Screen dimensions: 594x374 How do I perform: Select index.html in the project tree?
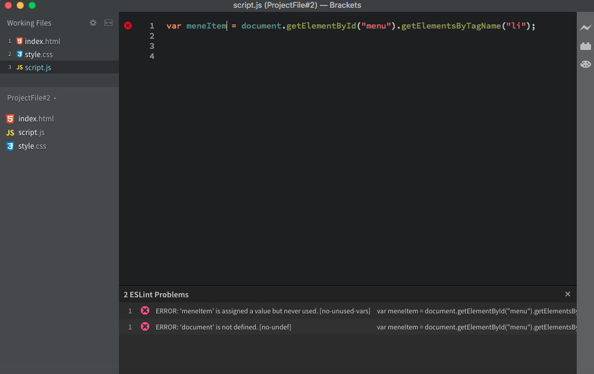tap(35, 118)
